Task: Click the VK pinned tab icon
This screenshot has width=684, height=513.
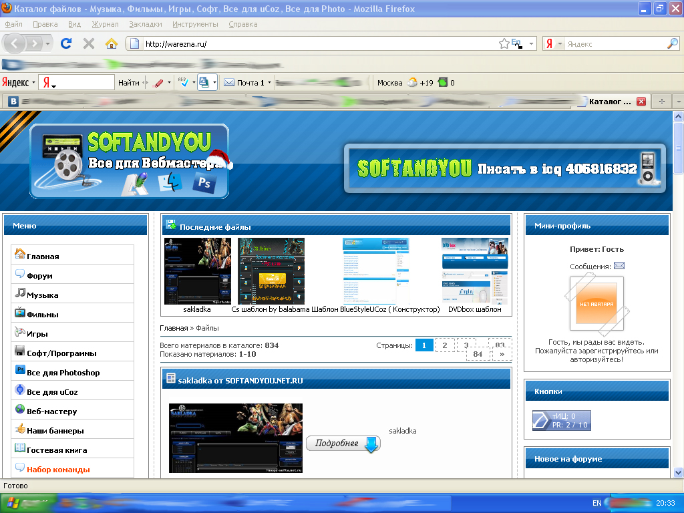Action: pos(13,102)
